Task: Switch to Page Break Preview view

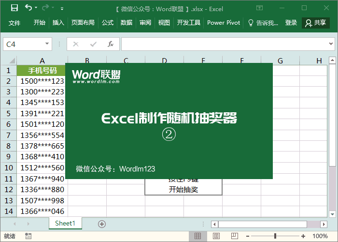Action: tap(234, 236)
